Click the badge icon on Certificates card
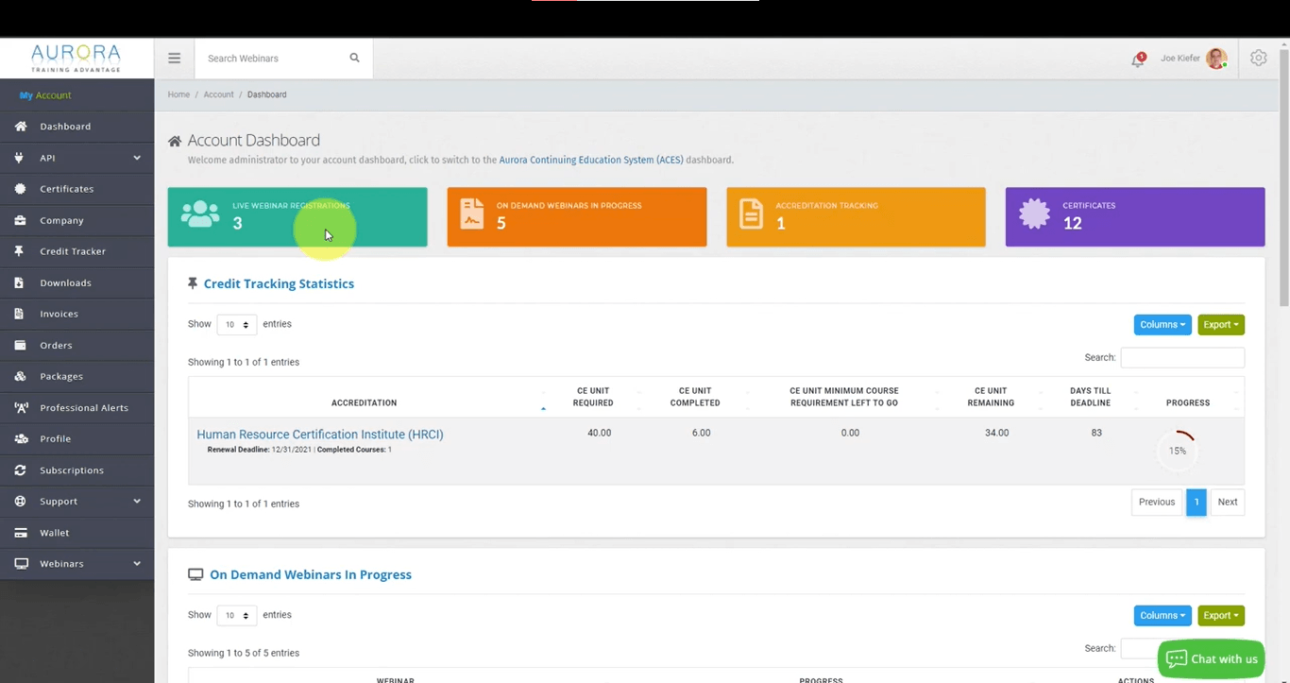 [1034, 214]
